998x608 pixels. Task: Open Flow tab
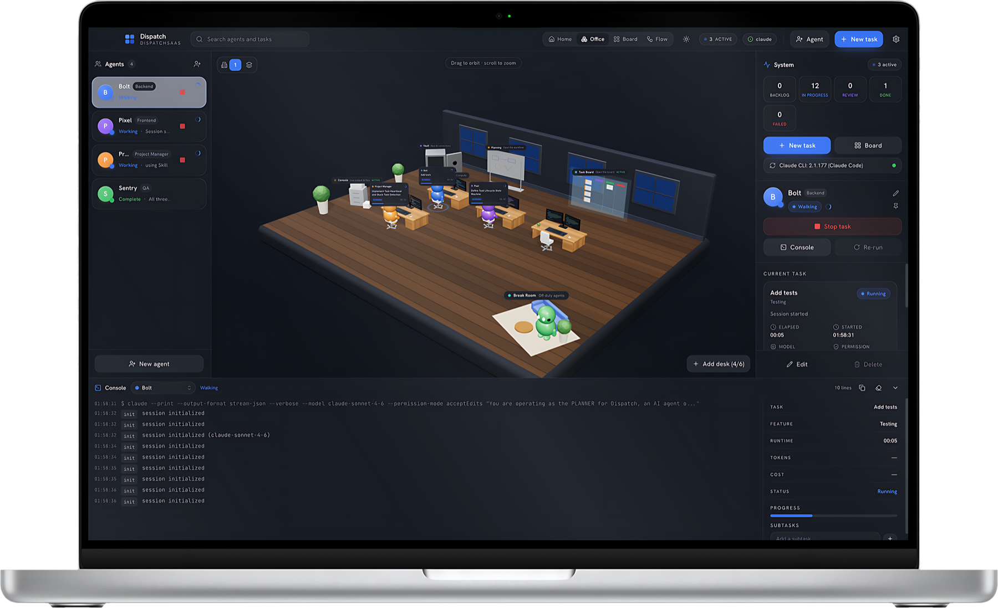(657, 39)
